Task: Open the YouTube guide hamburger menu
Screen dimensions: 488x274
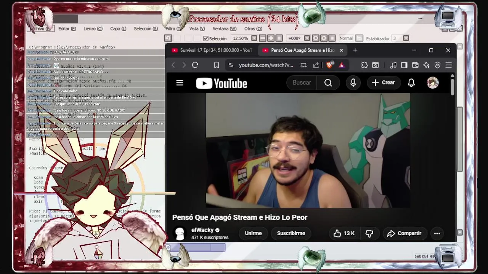Action: 180,83
